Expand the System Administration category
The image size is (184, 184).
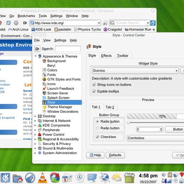coord(35,153)
